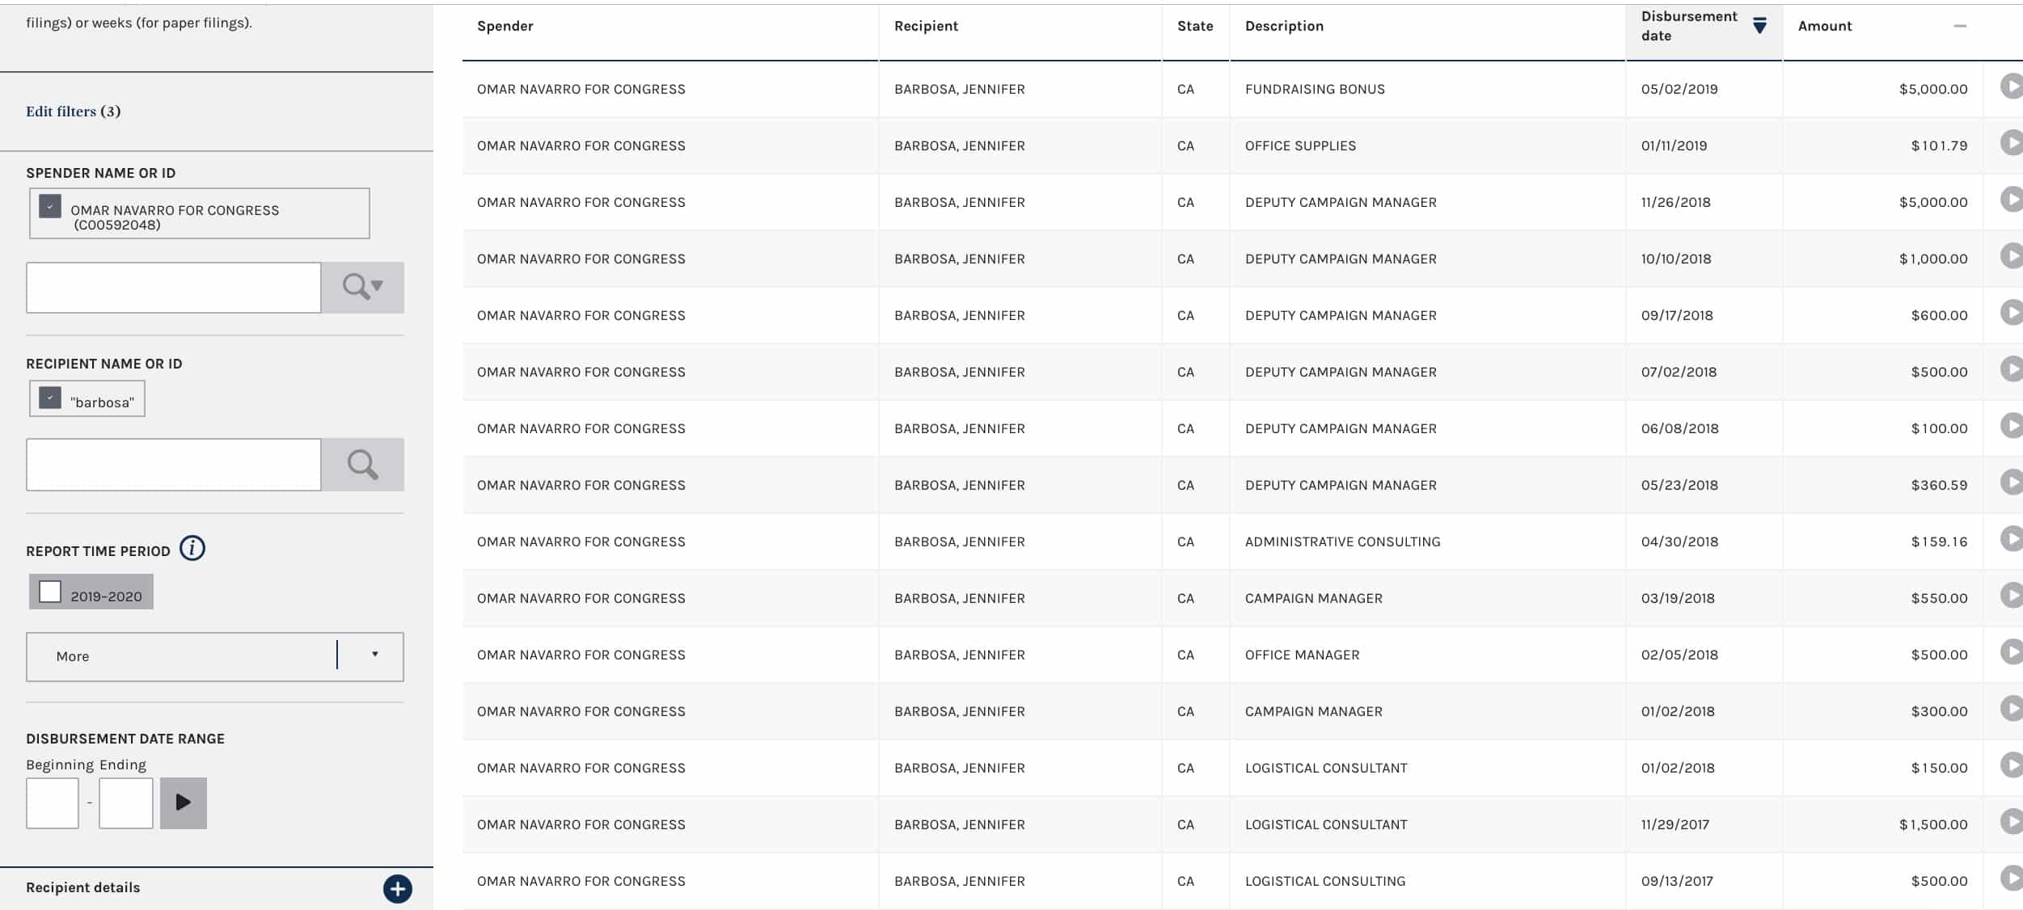Focus the spender name or ID input
The width and height of the screenshot is (2023, 910).
pos(174,287)
